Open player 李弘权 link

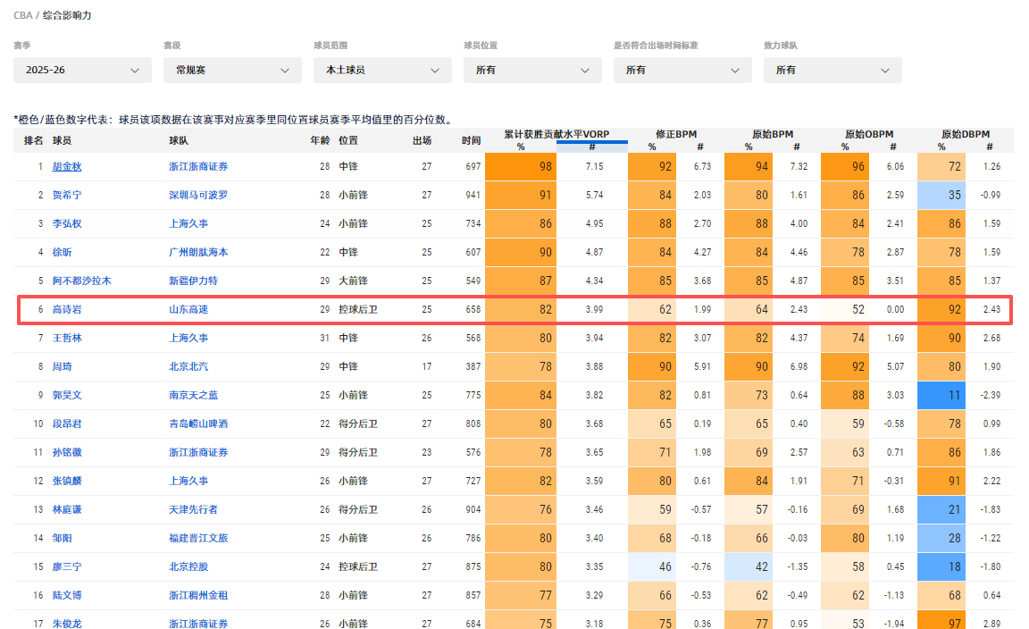click(67, 224)
